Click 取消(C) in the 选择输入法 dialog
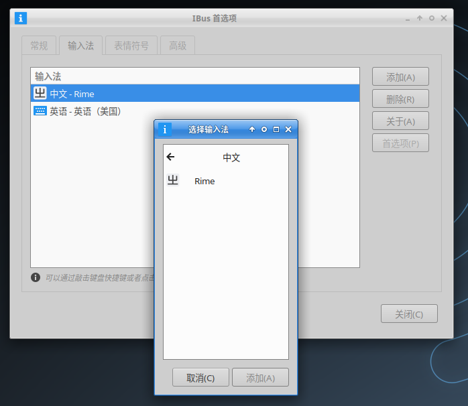468x406 pixels. (200, 378)
